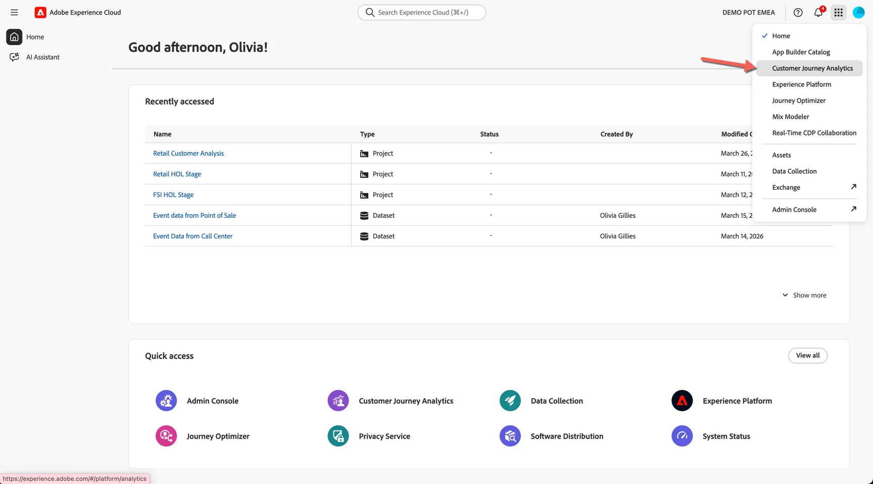This screenshot has width=873, height=484.
Task: Click the Type column header
Action: pos(367,134)
